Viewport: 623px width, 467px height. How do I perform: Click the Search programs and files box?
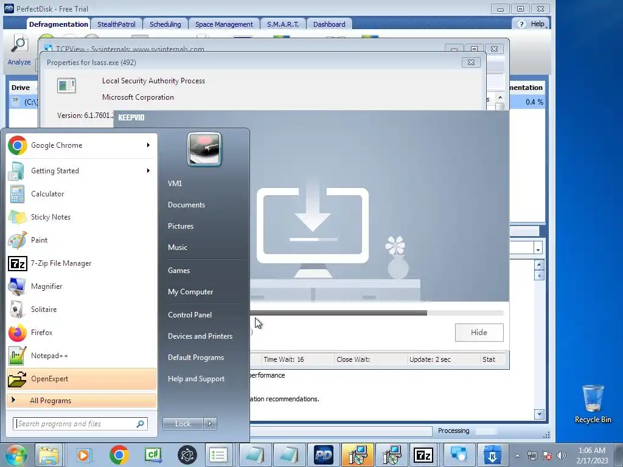tap(80, 424)
